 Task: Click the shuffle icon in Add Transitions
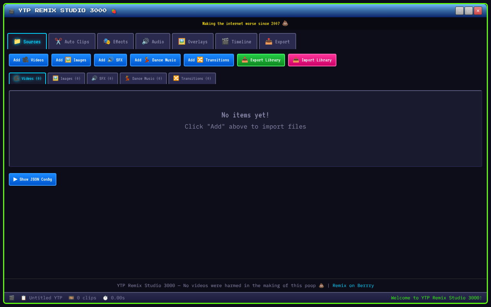[x=200, y=60]
